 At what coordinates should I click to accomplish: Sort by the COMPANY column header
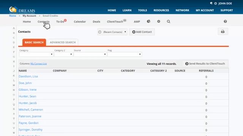(60, 71)
